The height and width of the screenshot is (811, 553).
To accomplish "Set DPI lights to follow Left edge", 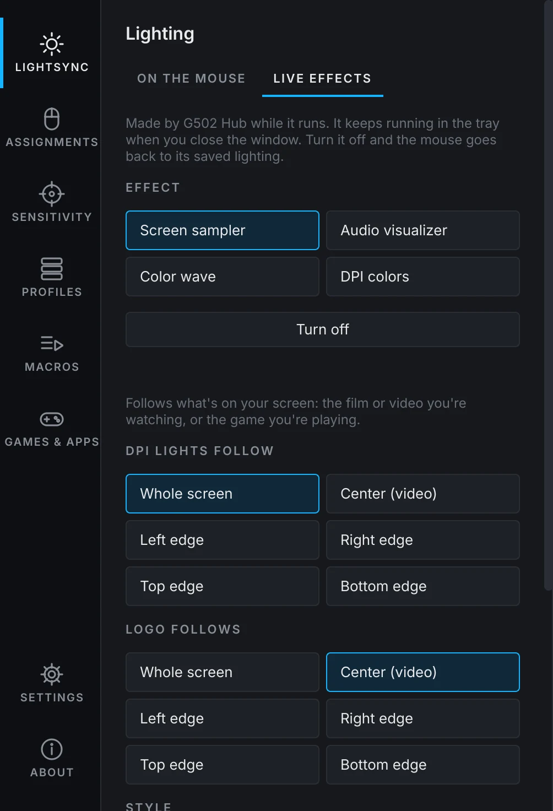I will [x=223, y=540].
